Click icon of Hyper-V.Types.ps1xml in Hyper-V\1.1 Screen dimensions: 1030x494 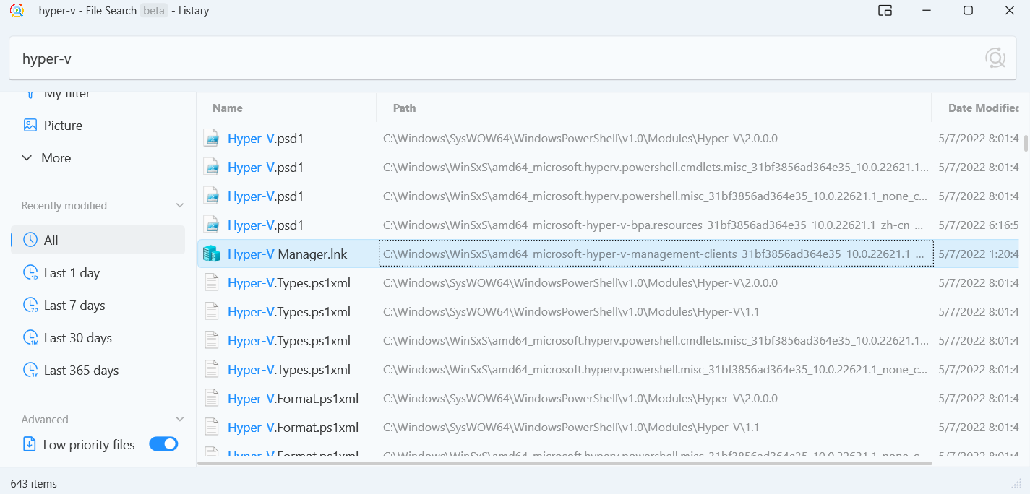pyautogui.click(x=211, y=311)
